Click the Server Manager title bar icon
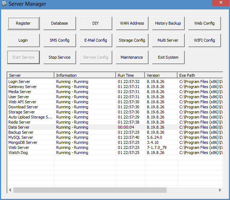 (4, 4)
